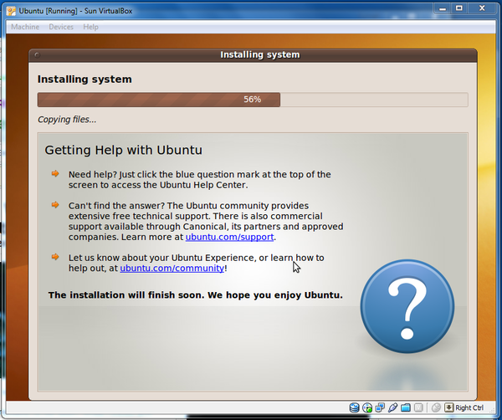Click the USB devices status icon
Image resolution: width=502 pixels, height=420 pixels.
(393, 407)
